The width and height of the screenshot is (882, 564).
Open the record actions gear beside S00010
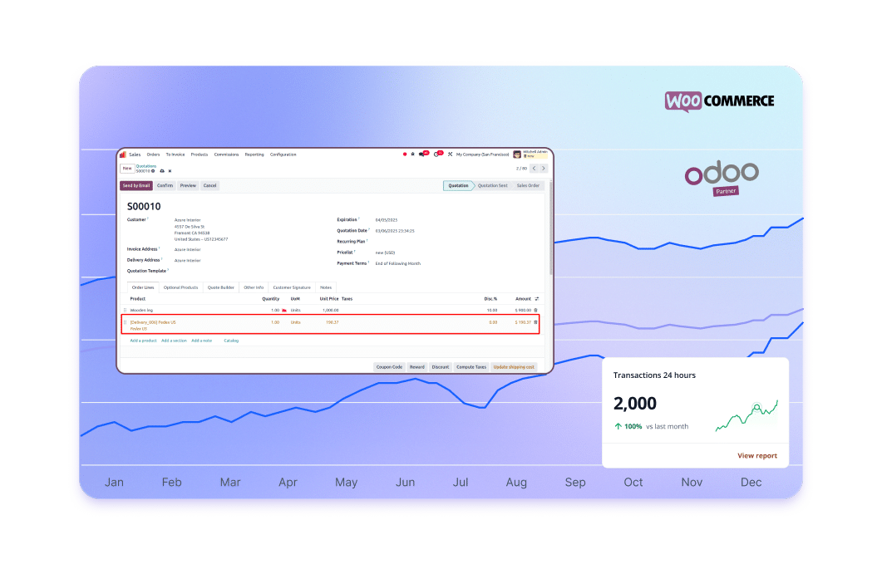point(153,171)
